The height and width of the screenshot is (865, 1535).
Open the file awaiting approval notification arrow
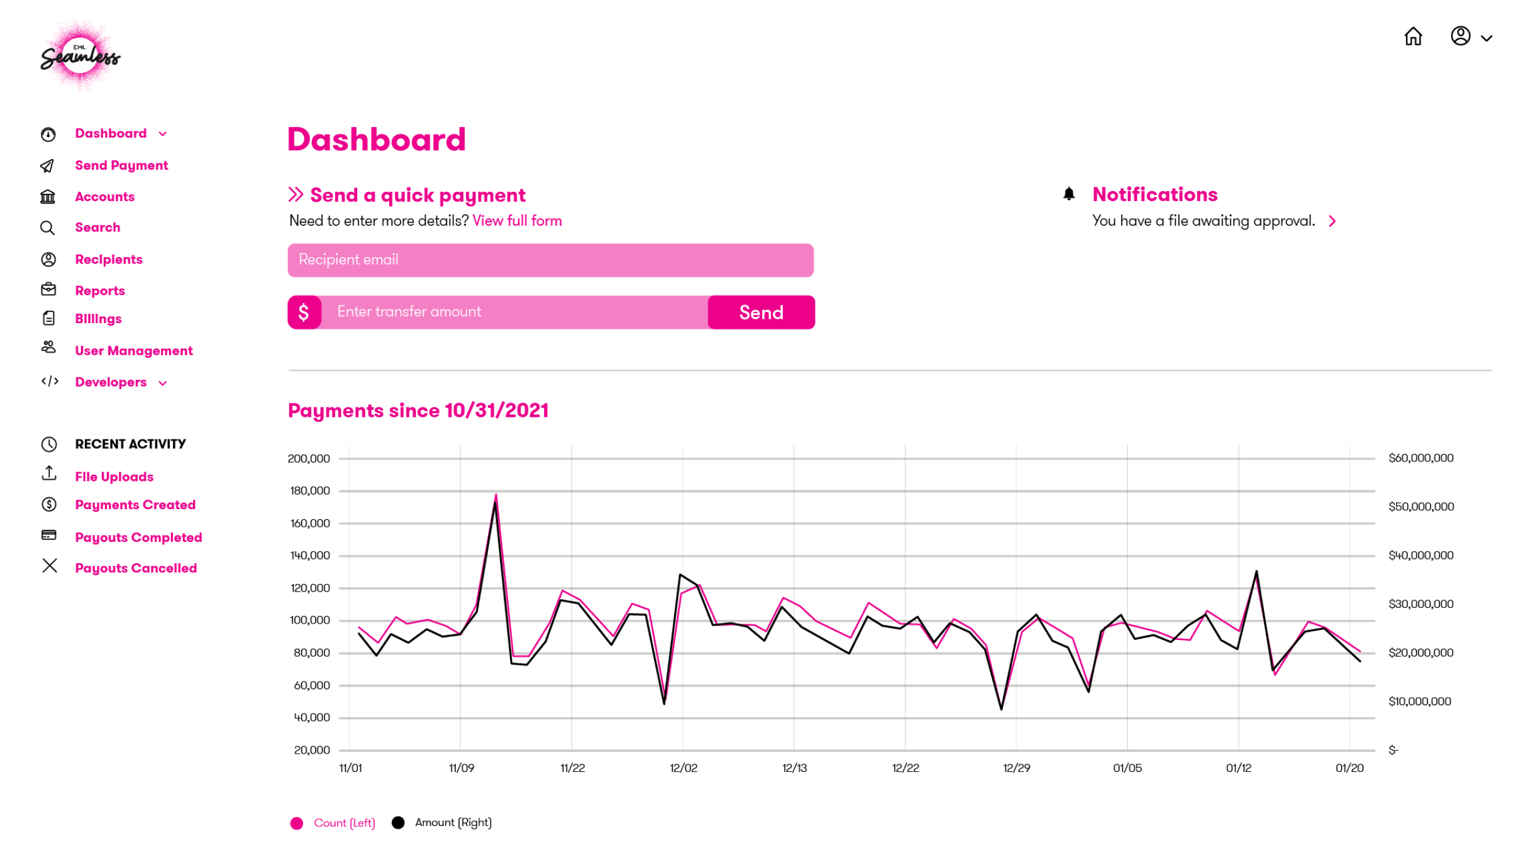click(x=1332, y=221)
